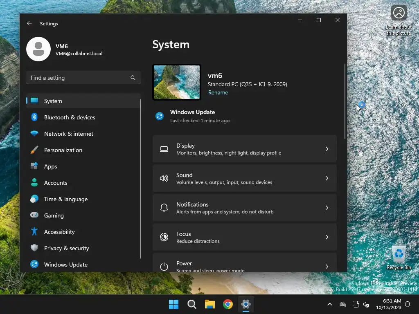This screenshot has width=419, height=314.
Task: Go back using the Settings back arrow
Action: point(29,23)
